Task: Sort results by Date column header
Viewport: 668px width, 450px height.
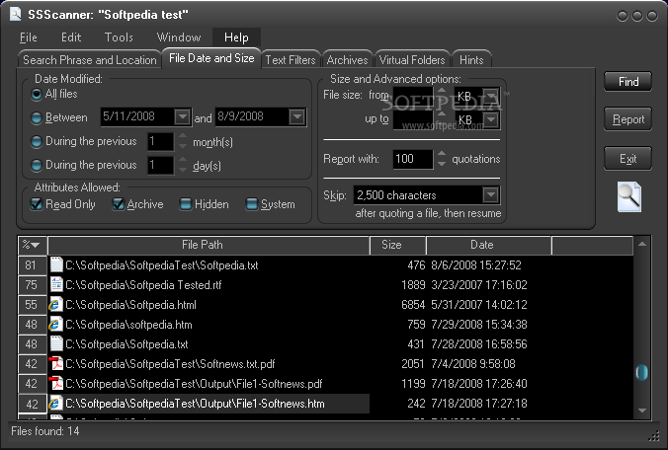Action: (488, 245)
